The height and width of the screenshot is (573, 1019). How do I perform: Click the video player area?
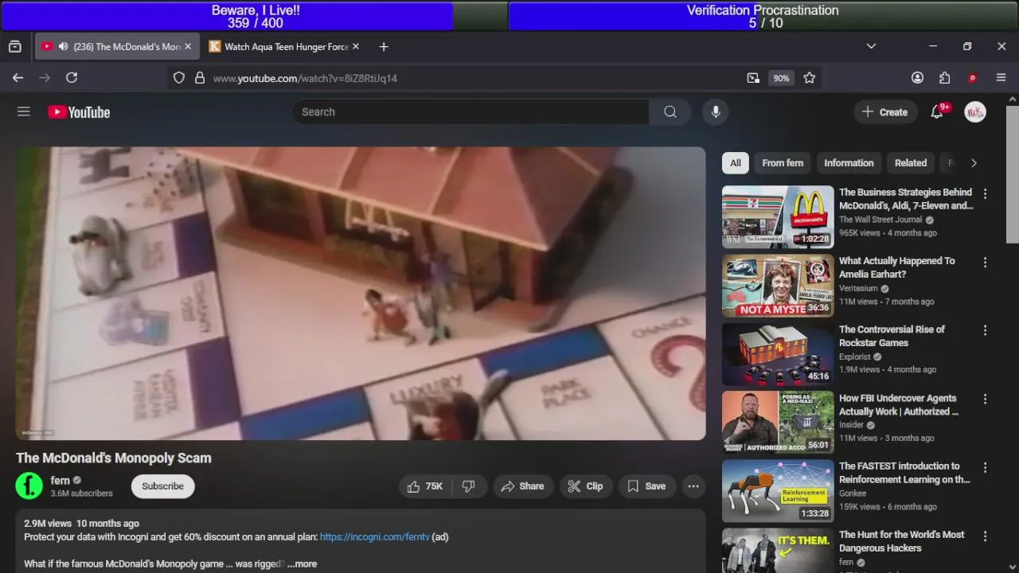(361, 293)
